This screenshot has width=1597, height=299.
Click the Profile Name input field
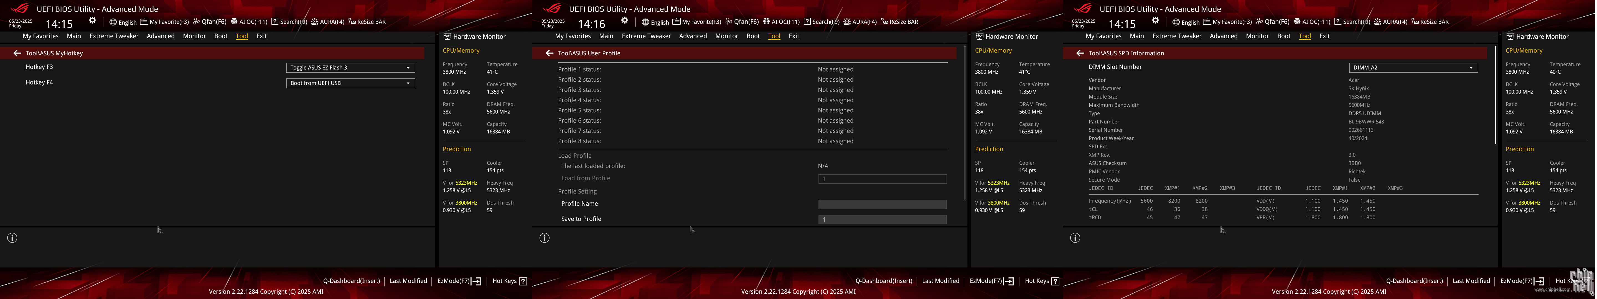tap(882, 204)
